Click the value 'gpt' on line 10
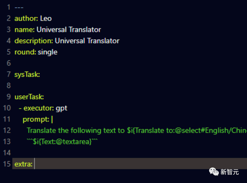This screenshot has width=247, height=183. [x=61, y=108]
